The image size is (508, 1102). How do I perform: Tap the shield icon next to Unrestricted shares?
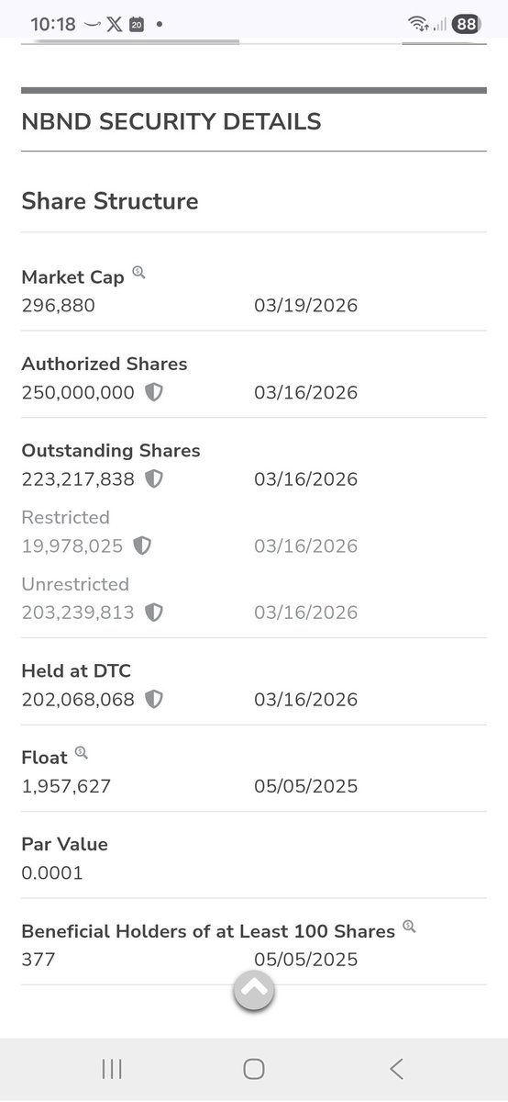tap(154, 612)
